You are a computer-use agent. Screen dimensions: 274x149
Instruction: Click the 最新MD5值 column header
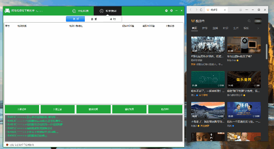point(149,26)
